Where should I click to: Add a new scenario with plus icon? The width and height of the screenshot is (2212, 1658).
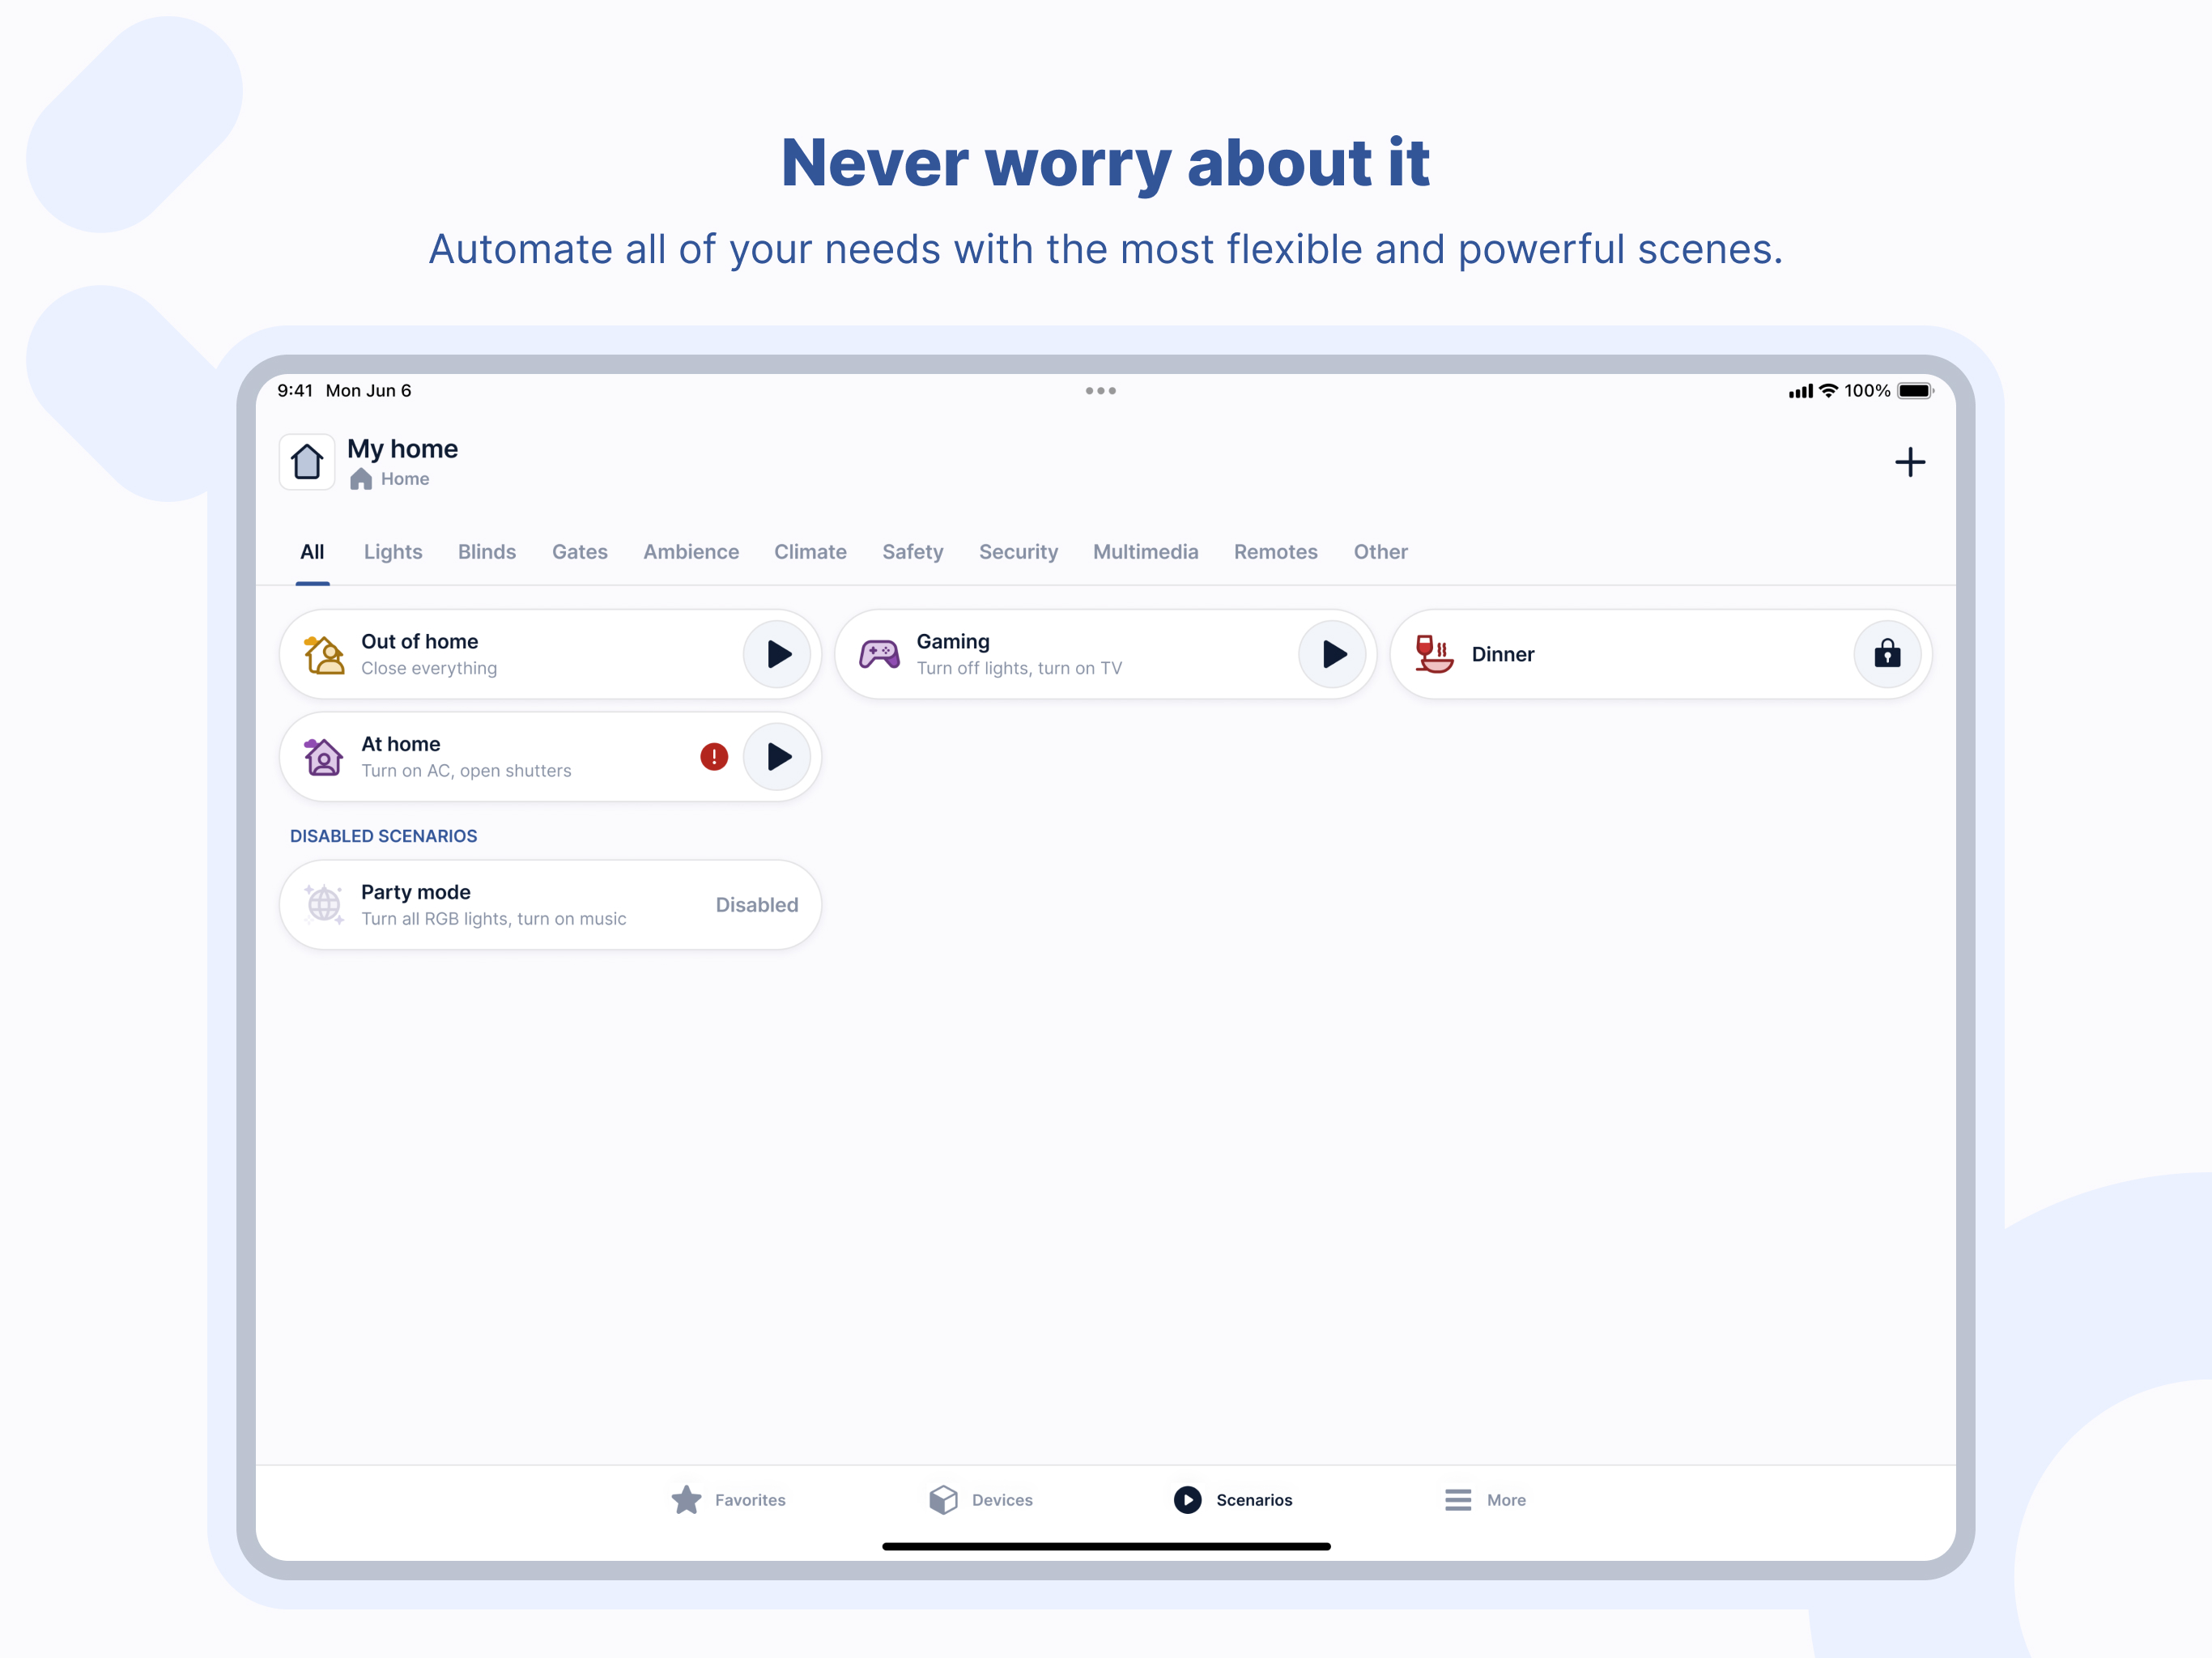(x=1909, y=462)
